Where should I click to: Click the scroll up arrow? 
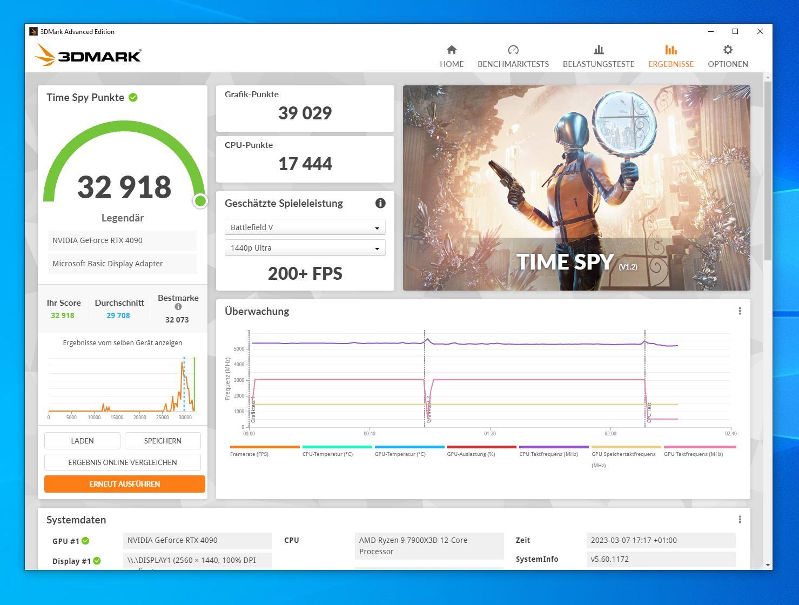click(x=768, y=78)
